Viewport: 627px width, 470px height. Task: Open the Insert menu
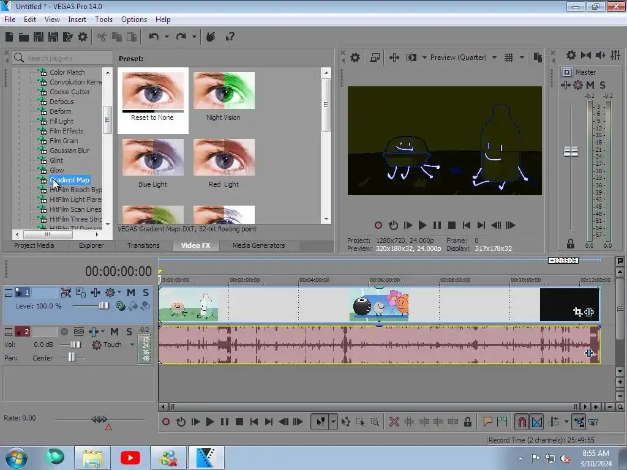pyautogui.click(x=77, y=20)
